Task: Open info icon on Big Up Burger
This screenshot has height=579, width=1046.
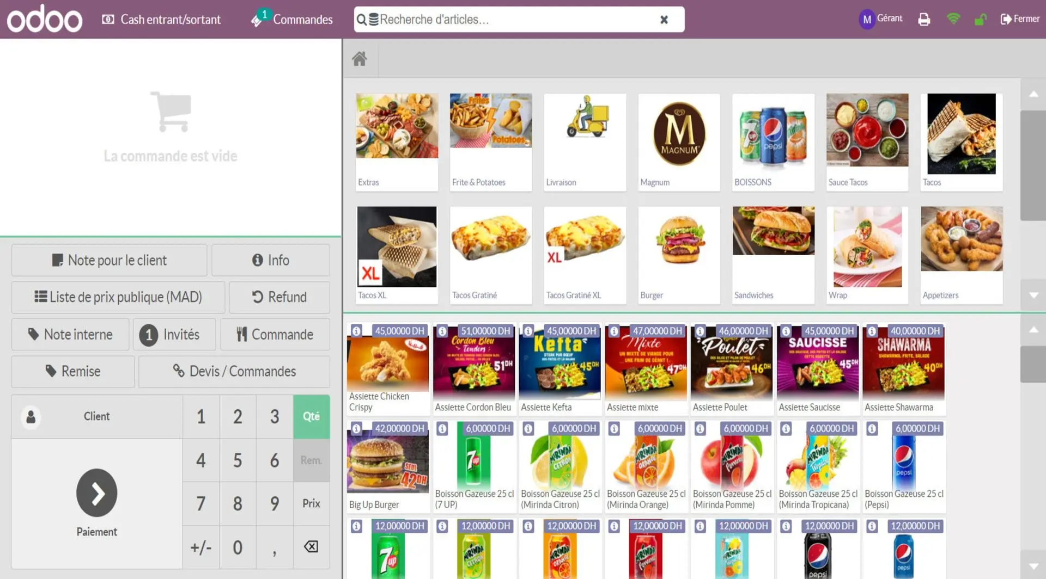Action: pos(356,429)
